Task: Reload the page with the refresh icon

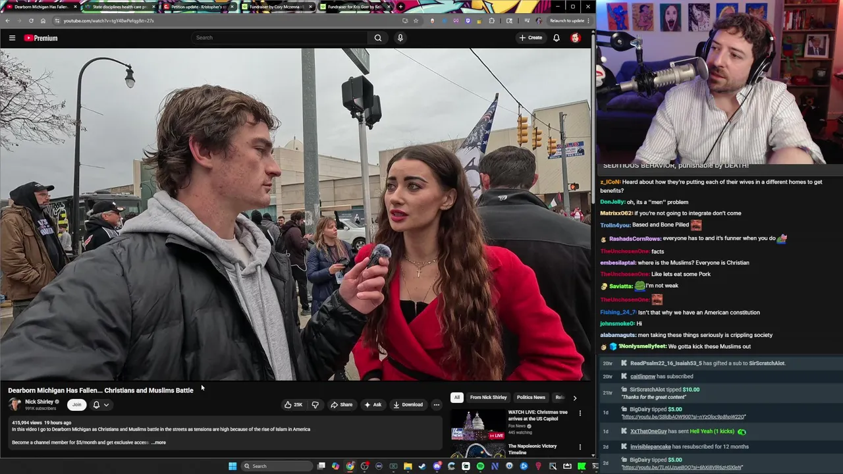Action: coord(31,20)
